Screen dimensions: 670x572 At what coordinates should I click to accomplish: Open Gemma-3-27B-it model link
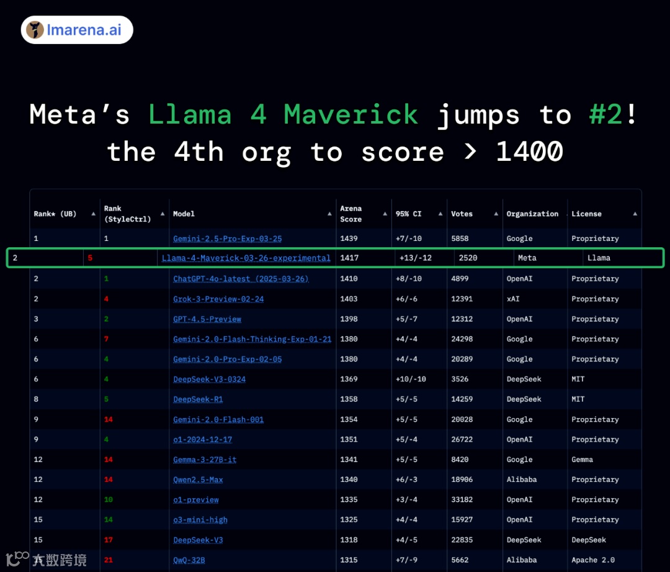(x=205, y=460)
